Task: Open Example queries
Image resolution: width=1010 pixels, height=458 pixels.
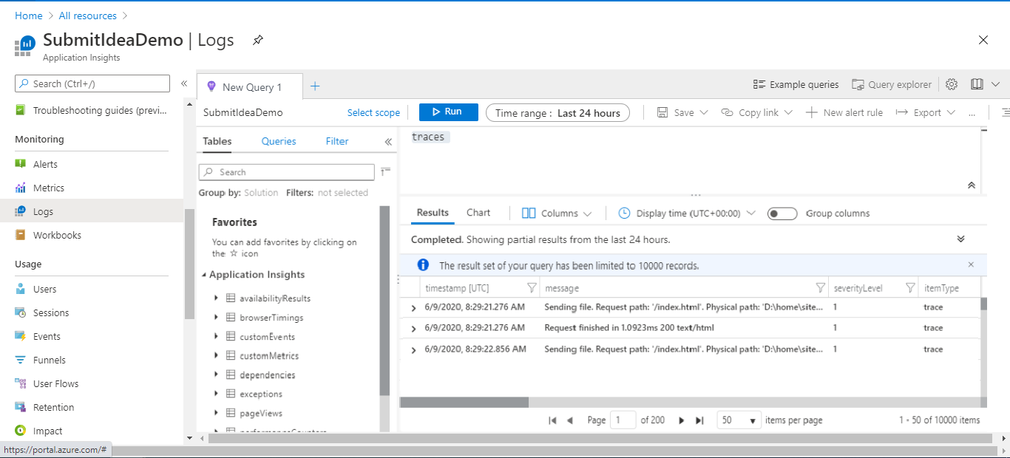Action: (x=796, y=84)
